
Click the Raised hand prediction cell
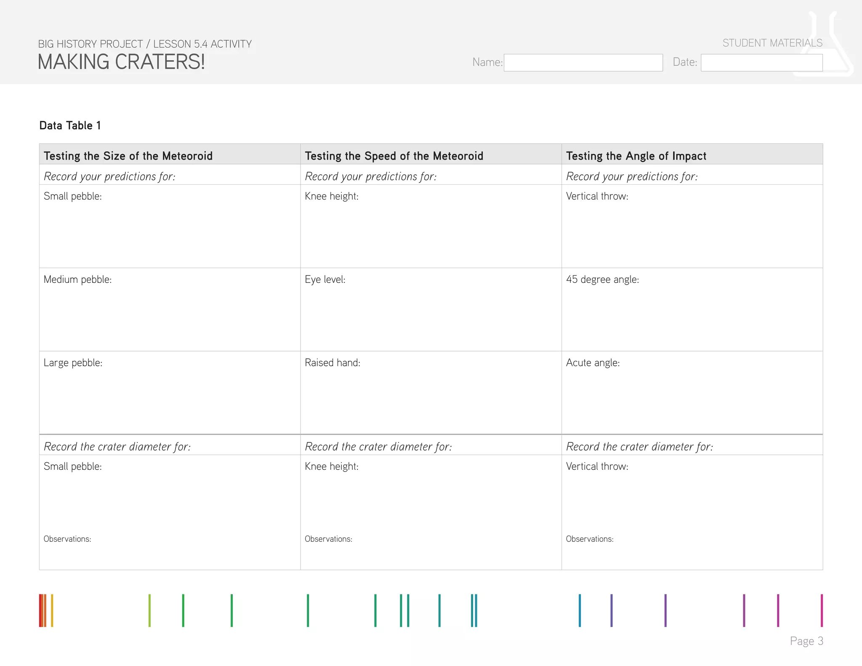431,392
